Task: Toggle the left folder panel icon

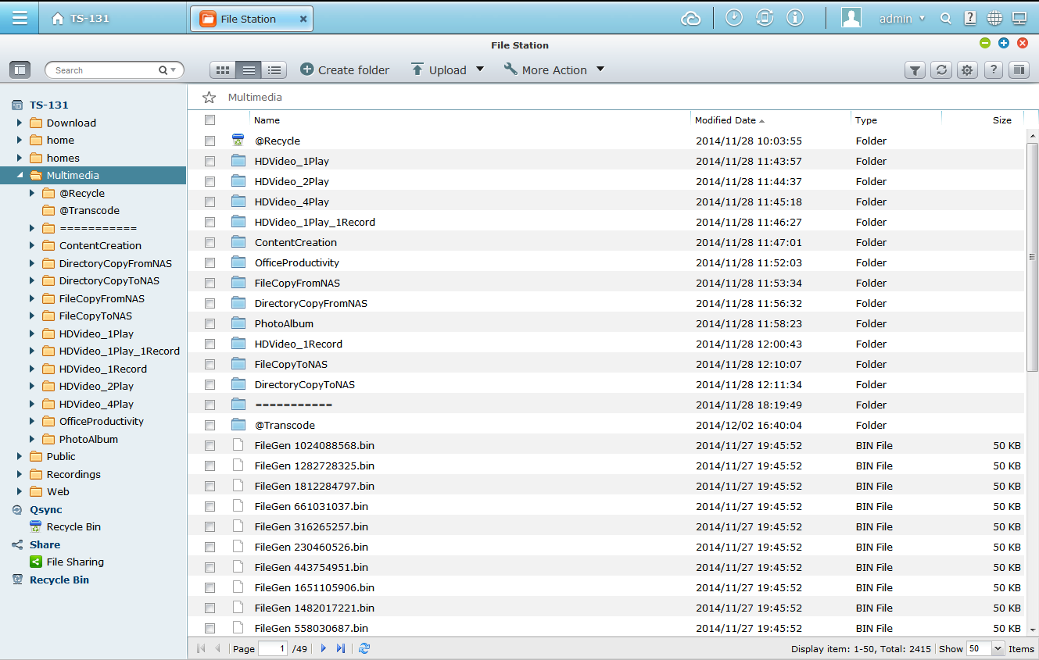Action: [x=20, y=70]
